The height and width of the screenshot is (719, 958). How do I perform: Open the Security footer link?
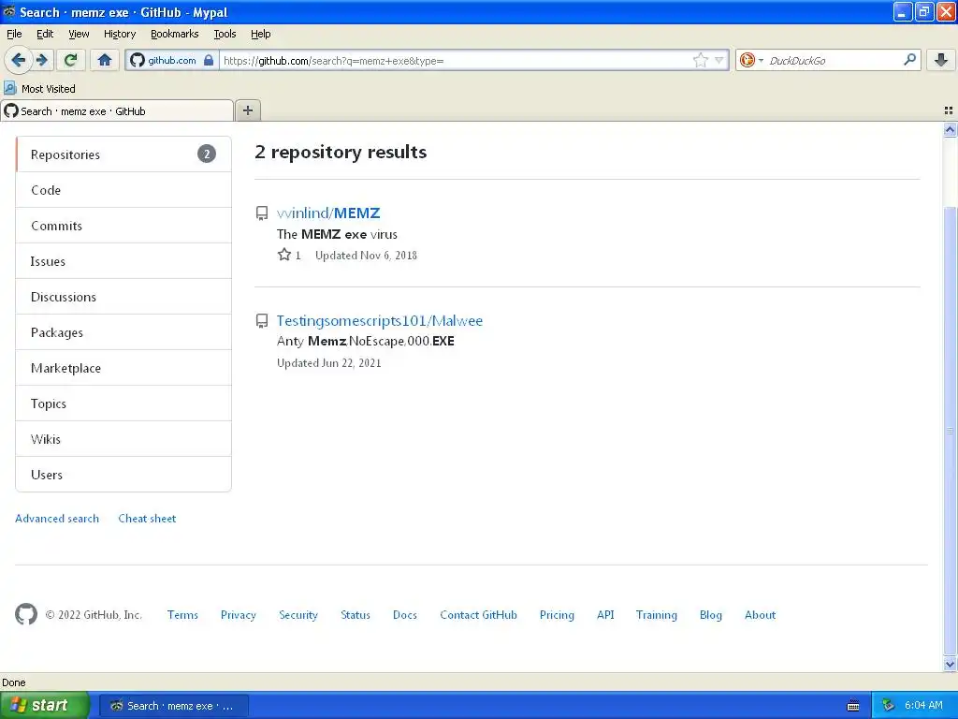point(298,615)
